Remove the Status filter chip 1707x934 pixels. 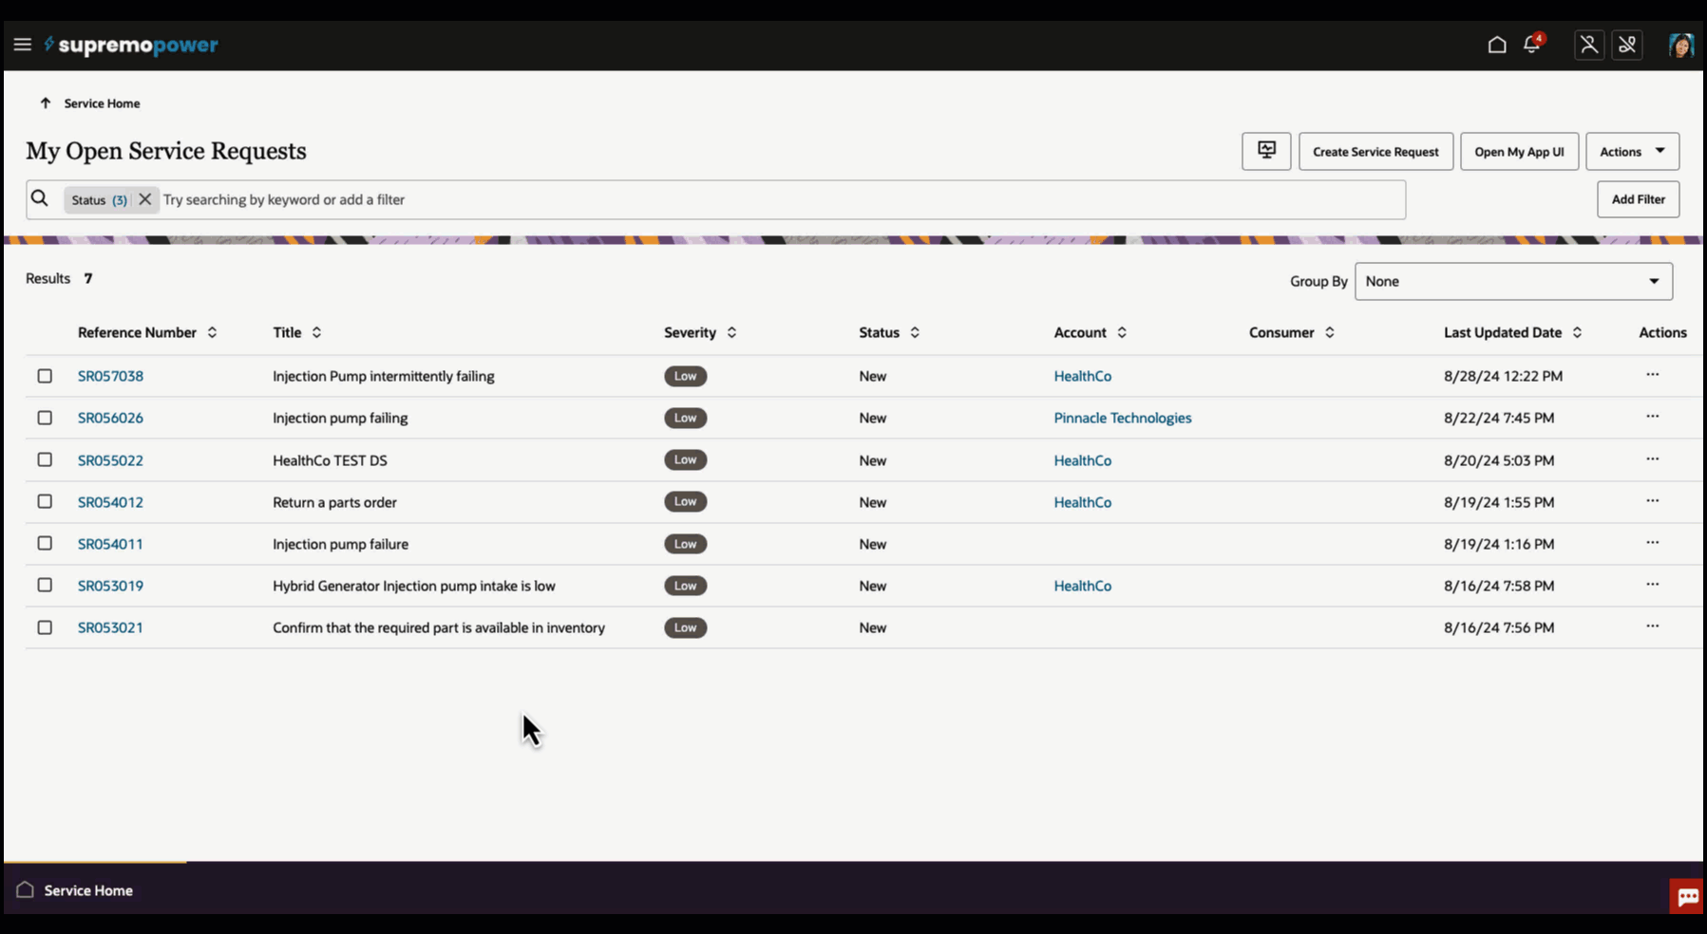click(x=144, y=198)
